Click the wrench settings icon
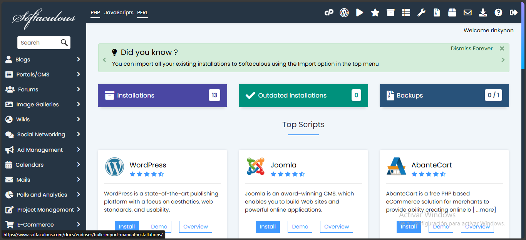The height and width of the screenshot is (240, 526). (421, 13)
